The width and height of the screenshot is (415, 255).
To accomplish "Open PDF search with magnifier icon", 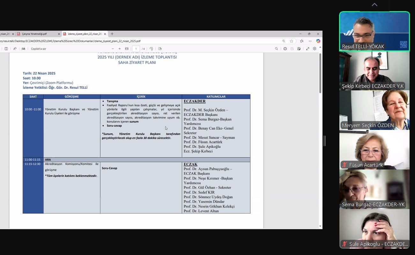I will point(276,49).
